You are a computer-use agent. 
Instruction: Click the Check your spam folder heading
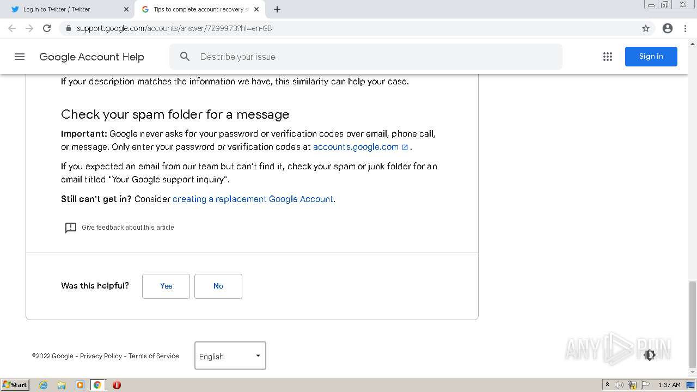tap(175, 114)
